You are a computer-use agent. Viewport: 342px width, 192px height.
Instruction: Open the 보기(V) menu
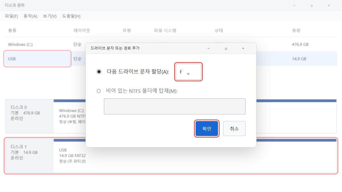50,16
